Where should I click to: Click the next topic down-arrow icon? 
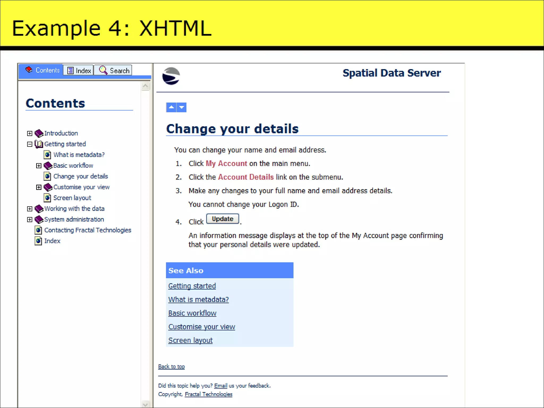tap(182, 107)
